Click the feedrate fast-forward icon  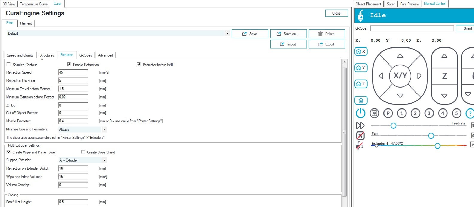point(360,125)
